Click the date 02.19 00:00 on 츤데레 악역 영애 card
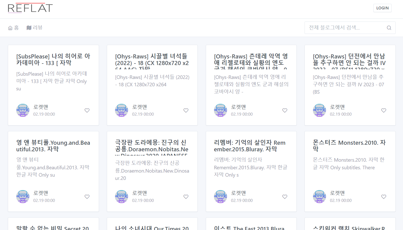Image resolution: width=403 pixels, height=230 pixels. pyautogui.click(x=242, y=114)
